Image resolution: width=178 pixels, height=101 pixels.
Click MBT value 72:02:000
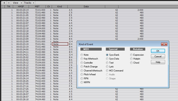pyautogui.click(x=40, y=15)
